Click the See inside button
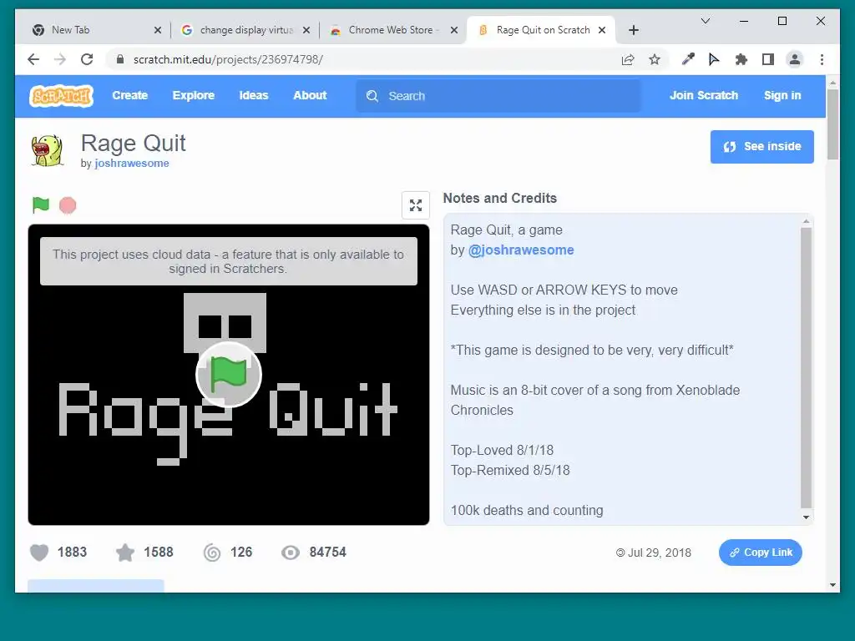 click(x=761, y=147)
